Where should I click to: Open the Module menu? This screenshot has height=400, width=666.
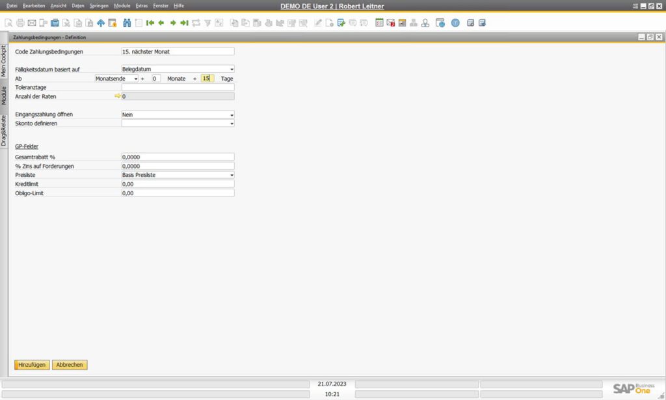tap(122, 6)
